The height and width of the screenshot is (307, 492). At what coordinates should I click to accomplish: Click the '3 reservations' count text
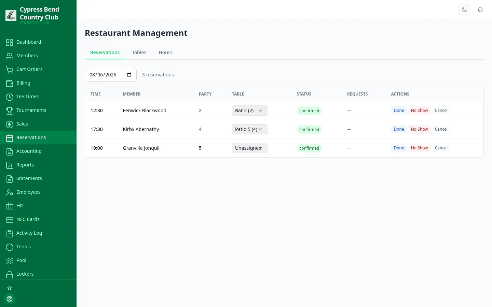tap(158, 75)
